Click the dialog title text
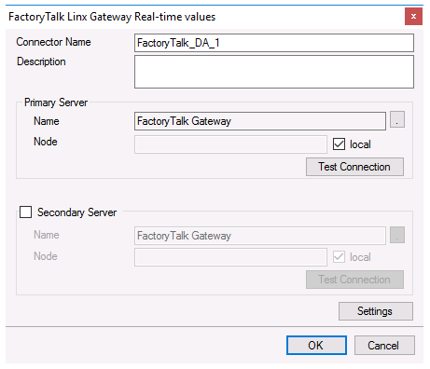This screenshot has width=430, height=369. (112, 17)
